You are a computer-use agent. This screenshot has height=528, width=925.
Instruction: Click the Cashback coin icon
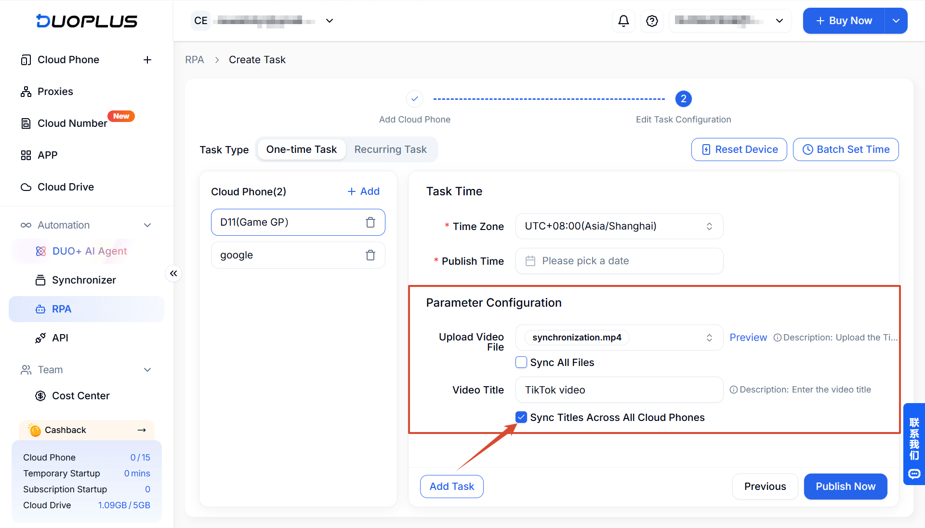[35, 430]
